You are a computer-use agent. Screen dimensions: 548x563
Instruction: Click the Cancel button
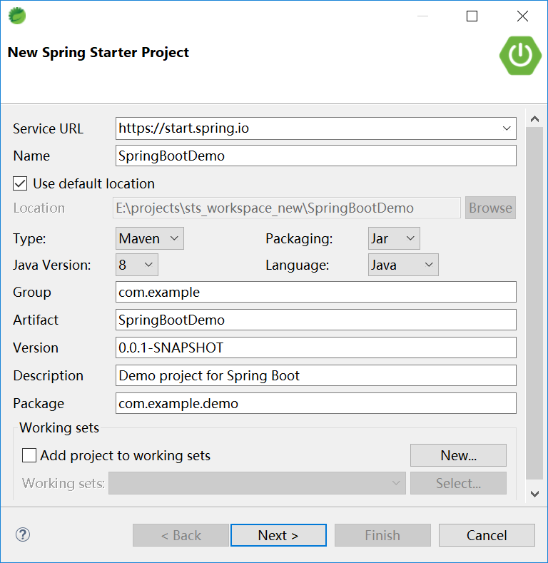(487, 535)
